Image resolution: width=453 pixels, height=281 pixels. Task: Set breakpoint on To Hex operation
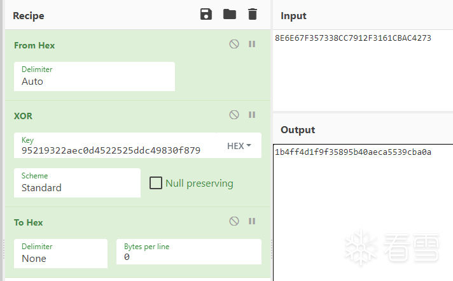[x=252, y=221]
